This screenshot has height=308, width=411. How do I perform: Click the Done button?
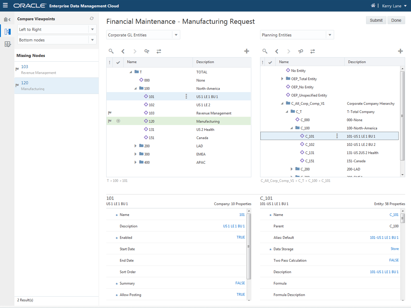[x=396, y=20]
